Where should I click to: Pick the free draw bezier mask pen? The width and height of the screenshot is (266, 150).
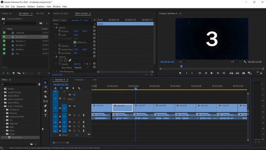[x=70, y=60]
